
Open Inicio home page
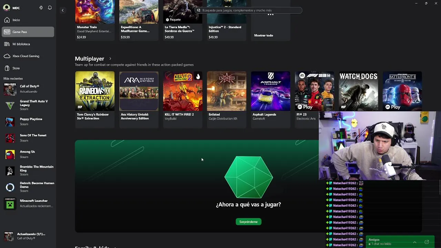(x=28, y=20)
